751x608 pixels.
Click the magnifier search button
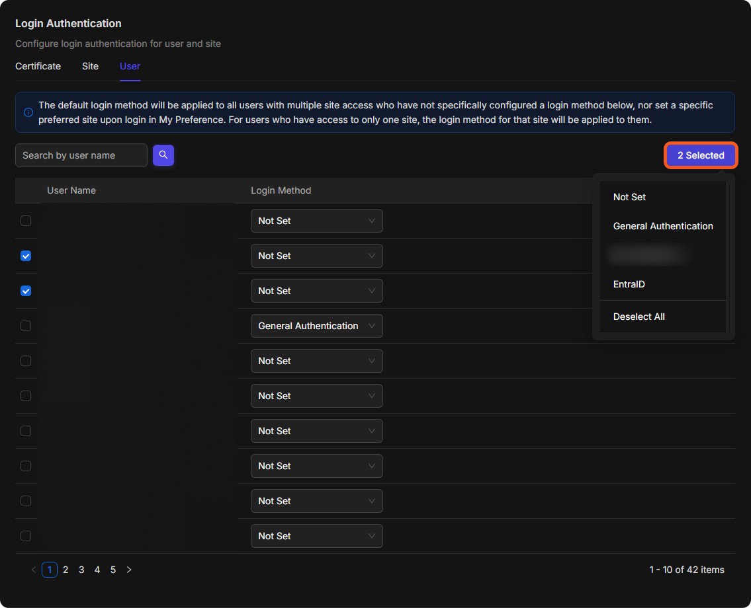163,155
